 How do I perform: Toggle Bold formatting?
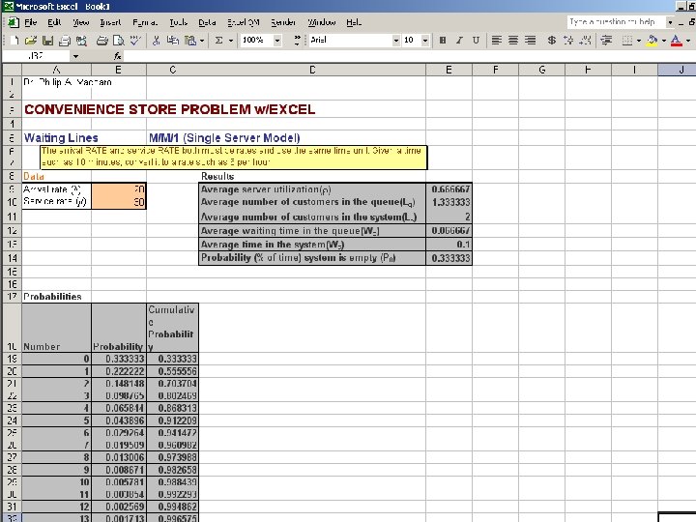(442, 41)
